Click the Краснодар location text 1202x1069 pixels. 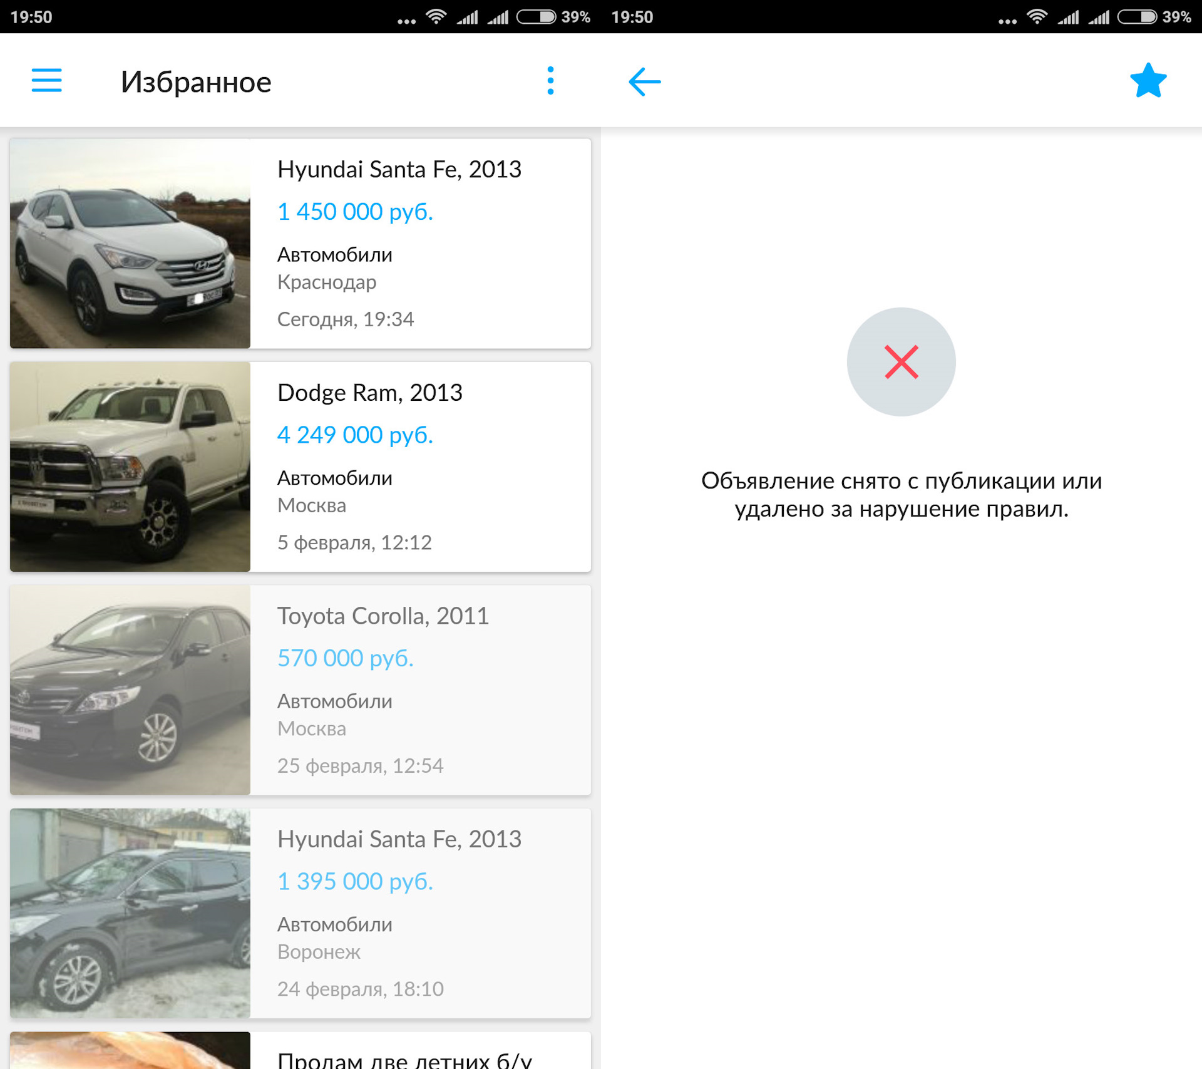click(x=327, y=282)
